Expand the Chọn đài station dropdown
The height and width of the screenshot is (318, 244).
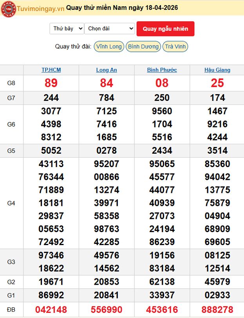(x=109, y=29)
